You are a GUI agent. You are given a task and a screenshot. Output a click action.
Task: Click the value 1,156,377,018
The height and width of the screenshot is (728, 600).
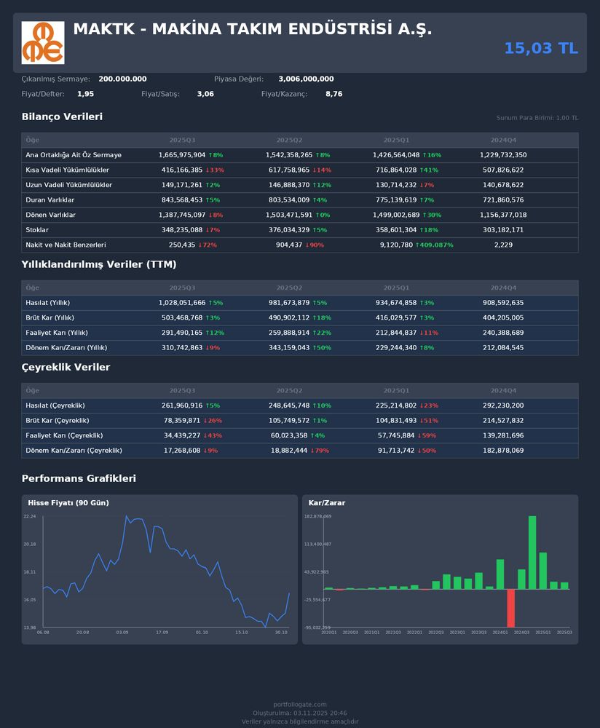(503, 215)
